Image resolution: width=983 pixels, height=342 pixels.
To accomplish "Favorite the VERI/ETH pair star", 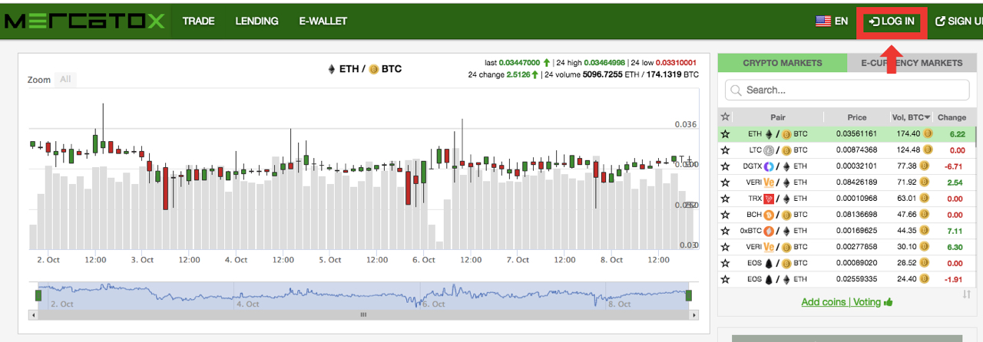I will 725,182.
